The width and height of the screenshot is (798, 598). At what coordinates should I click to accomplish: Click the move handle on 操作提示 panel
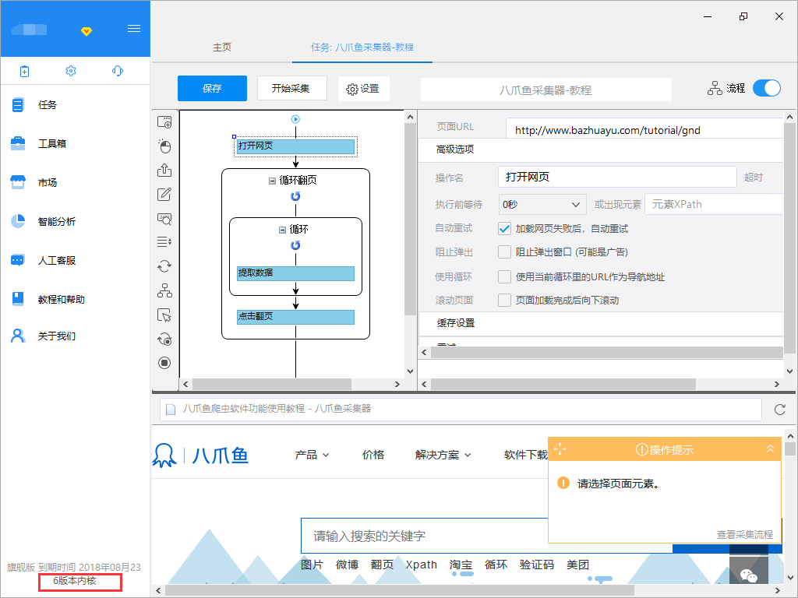[560, 449]
